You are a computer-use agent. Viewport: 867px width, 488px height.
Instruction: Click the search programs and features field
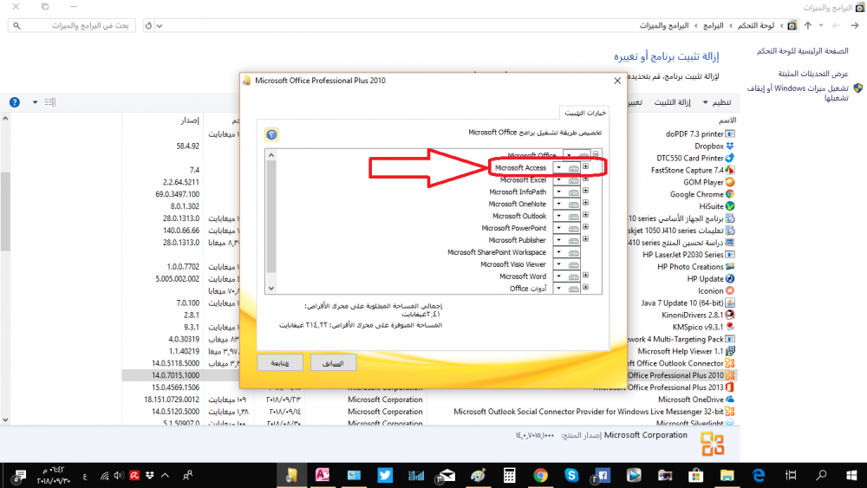(x=74, y=26)
